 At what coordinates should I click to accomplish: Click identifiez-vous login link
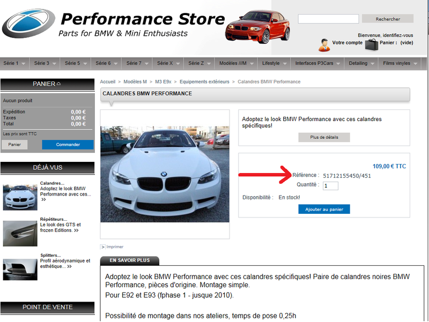click(x=398, y=35)
